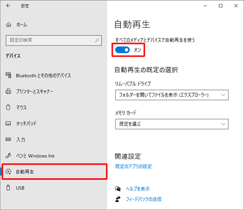
Task: Click the Bluetooth devices icon
Action: 8,75
